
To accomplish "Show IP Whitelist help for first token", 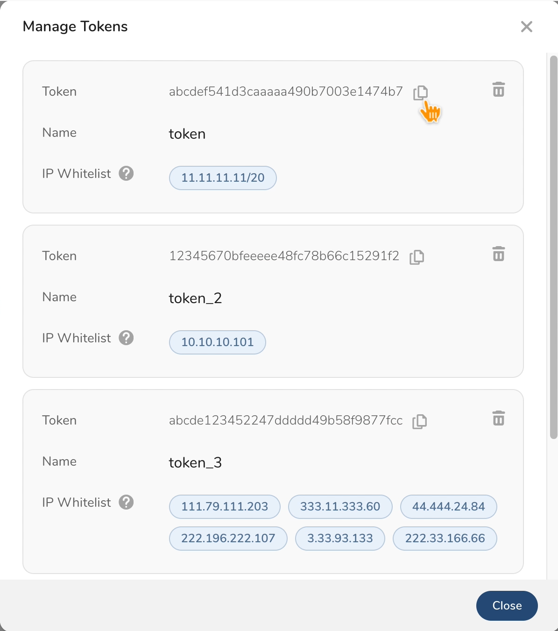I will pos(126,173).
